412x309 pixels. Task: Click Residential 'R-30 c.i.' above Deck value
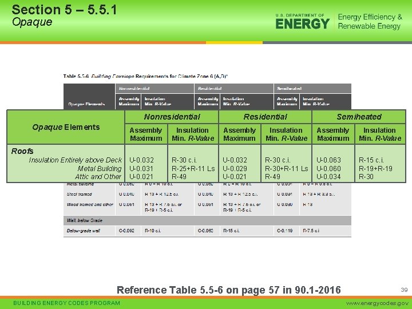278,160
